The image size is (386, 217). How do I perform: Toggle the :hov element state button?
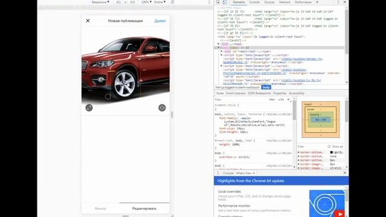click(x=272, y=99)
